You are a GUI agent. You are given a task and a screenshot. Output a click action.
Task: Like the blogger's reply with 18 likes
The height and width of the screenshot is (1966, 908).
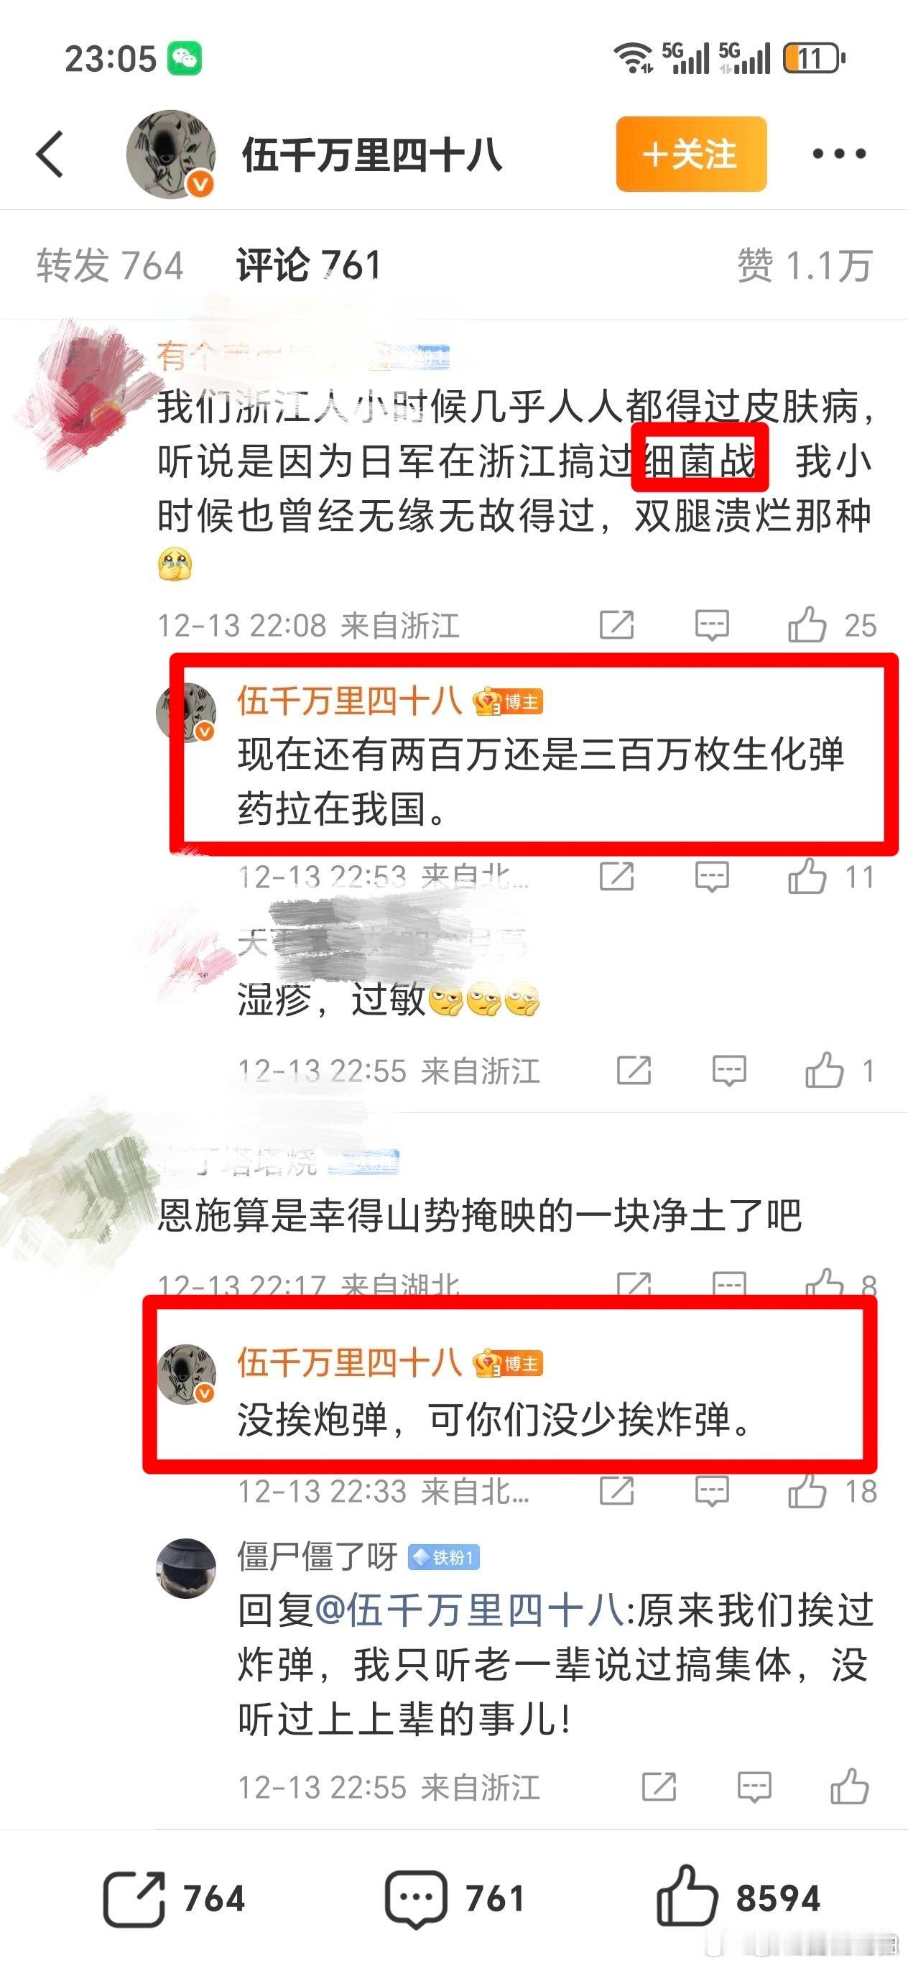click(807, 1490)
